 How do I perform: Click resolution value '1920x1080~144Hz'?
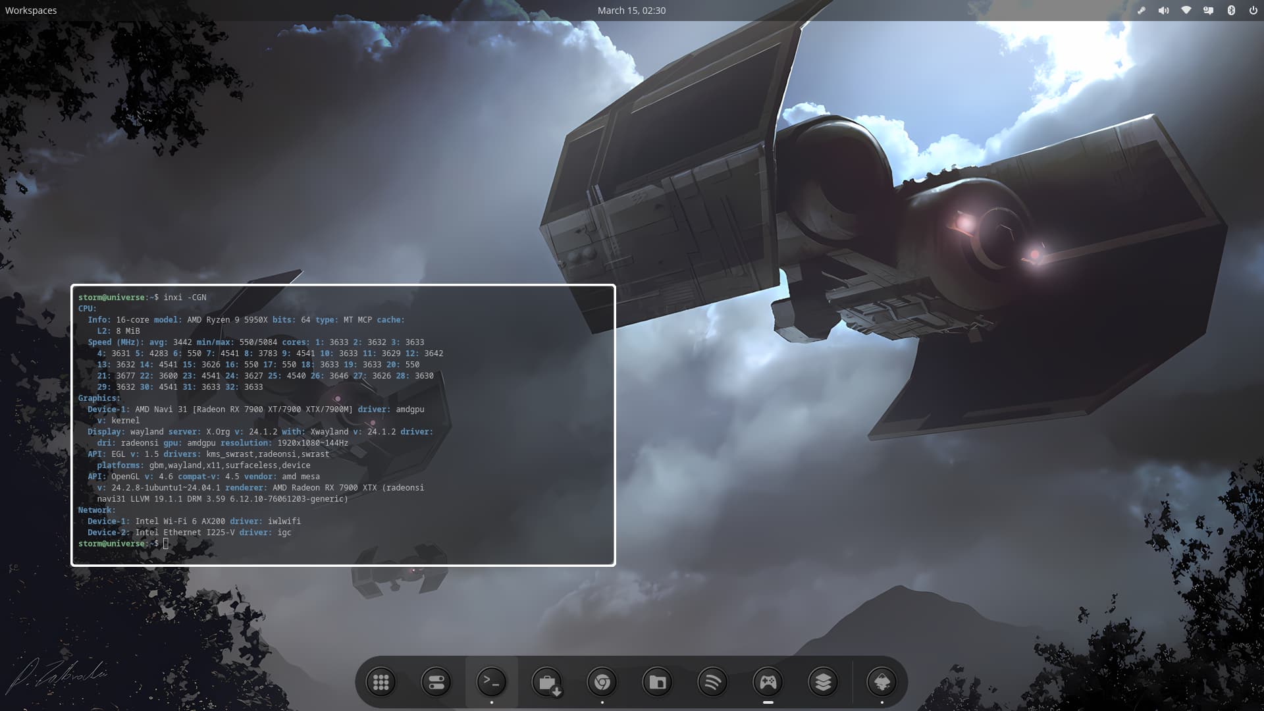pos(313,443)
